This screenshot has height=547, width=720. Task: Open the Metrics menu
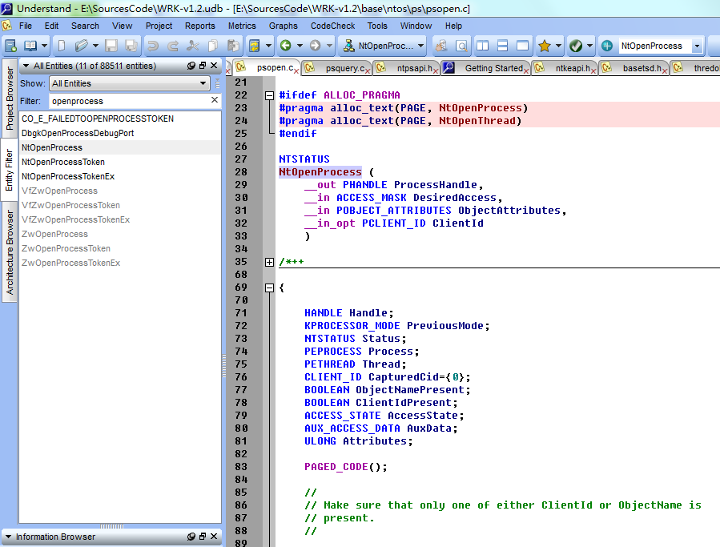[x=242, y=26]
